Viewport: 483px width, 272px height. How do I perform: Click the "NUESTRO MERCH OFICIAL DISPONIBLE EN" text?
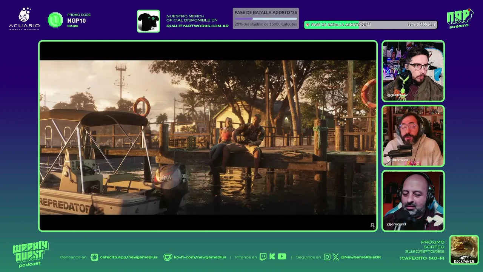pos(192,18)
